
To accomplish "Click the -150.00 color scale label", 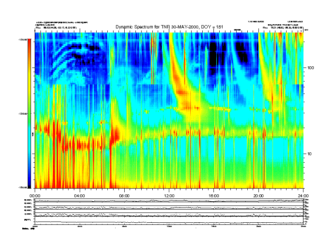I will (23, 187).
